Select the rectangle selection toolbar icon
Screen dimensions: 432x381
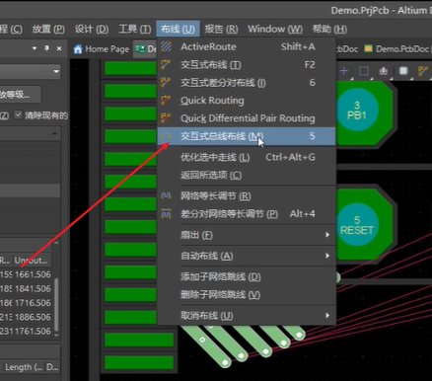[364, 71]
